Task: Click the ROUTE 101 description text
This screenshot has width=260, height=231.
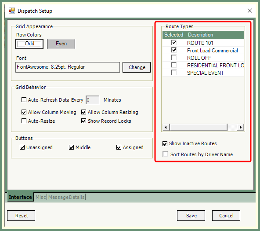Action: click(200, 43)
